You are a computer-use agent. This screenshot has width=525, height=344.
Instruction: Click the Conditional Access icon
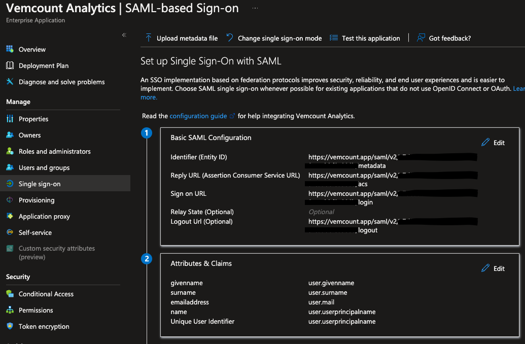pyautogui.click(x=10, y=294)
